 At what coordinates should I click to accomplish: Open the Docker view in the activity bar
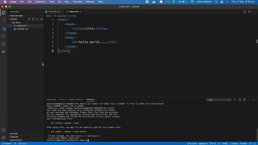(4, 52)
